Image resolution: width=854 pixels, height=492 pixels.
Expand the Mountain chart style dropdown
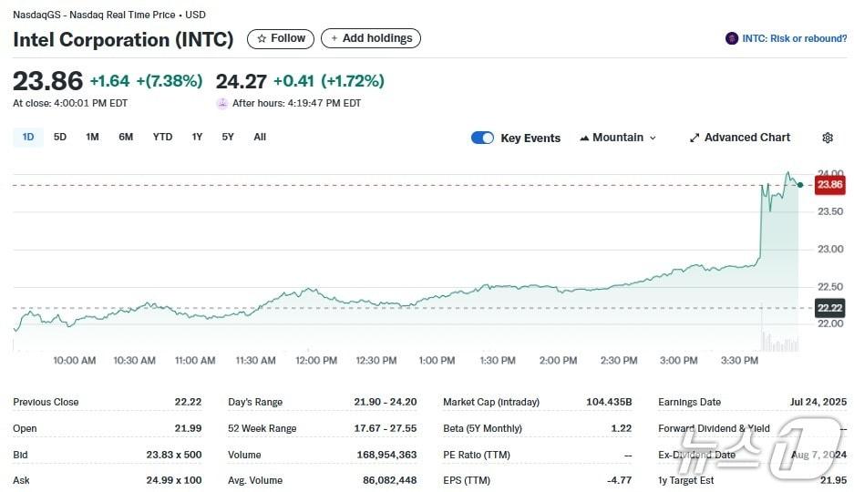pyautogui.click(x=652, y=138)
